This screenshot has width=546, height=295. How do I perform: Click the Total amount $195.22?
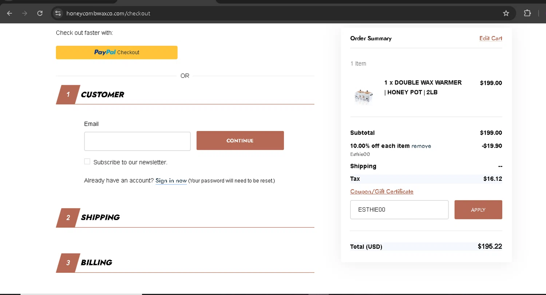[490, 246]
